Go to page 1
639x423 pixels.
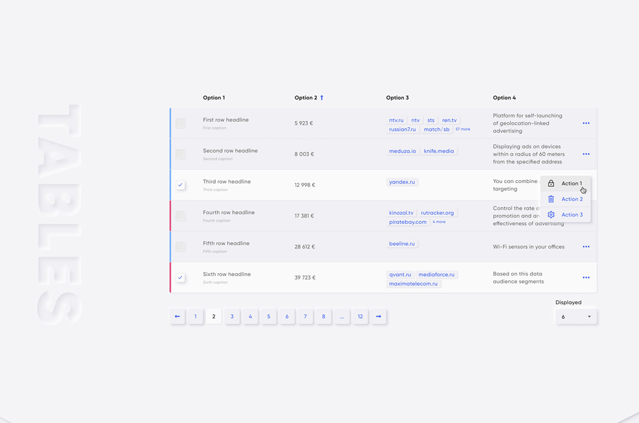(x=195, y=316)
